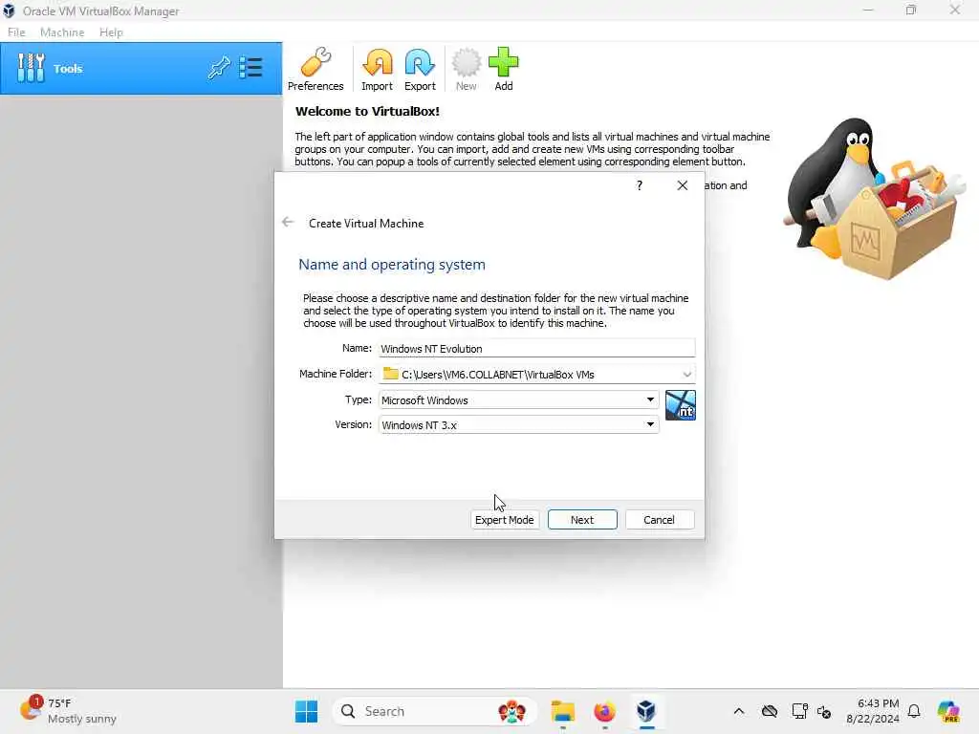Click the notification bell icon
979x734 pixels.
(914, 711)
